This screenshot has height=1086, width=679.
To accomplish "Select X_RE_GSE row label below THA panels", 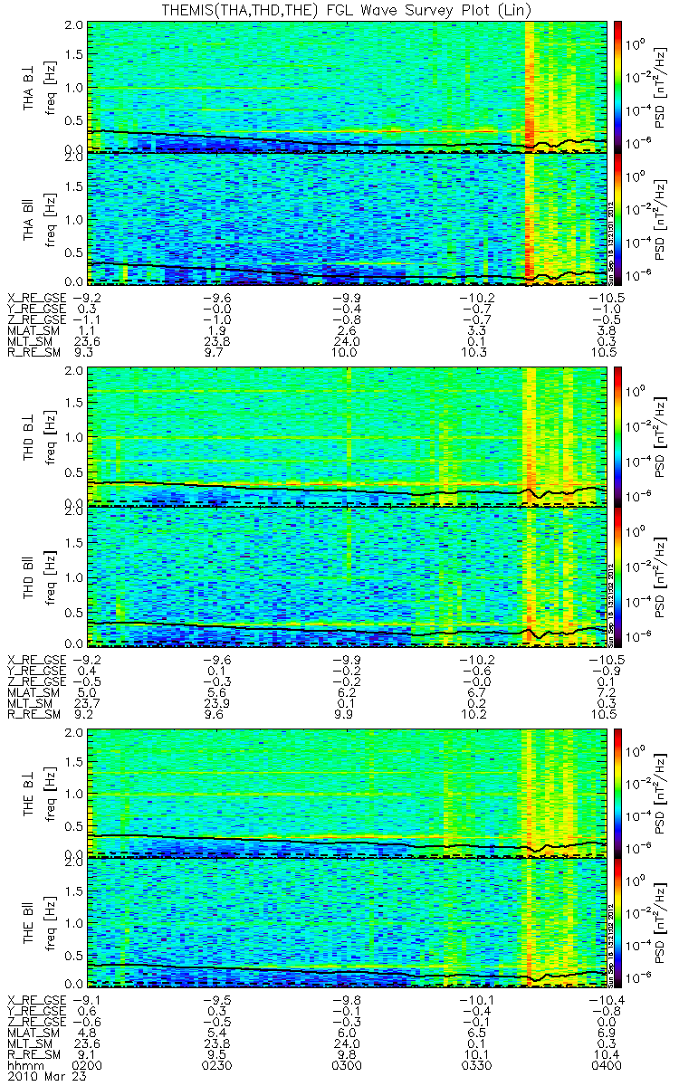I will pos(36,297).
